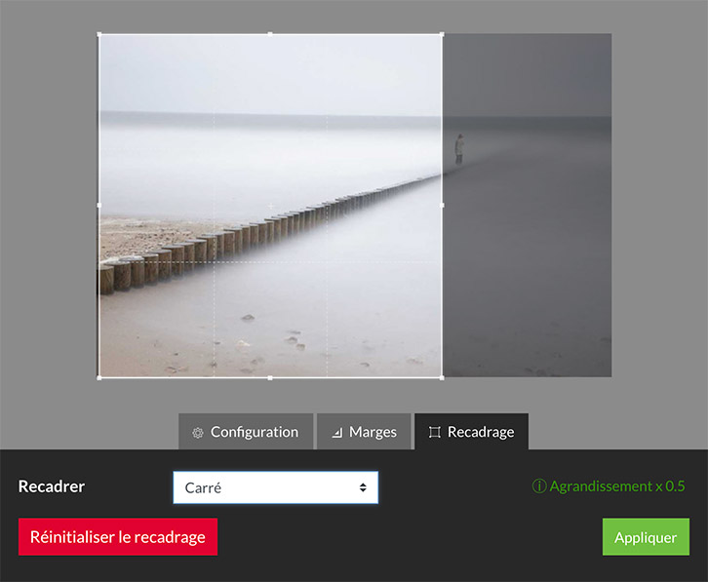Click the right edge middle crop handle
This screenshot has width=708, height=582.
pyautogui.click(x=443, y=206)
